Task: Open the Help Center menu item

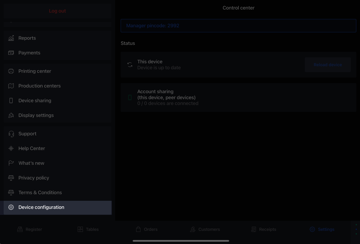Action: (x=32, y=148)
